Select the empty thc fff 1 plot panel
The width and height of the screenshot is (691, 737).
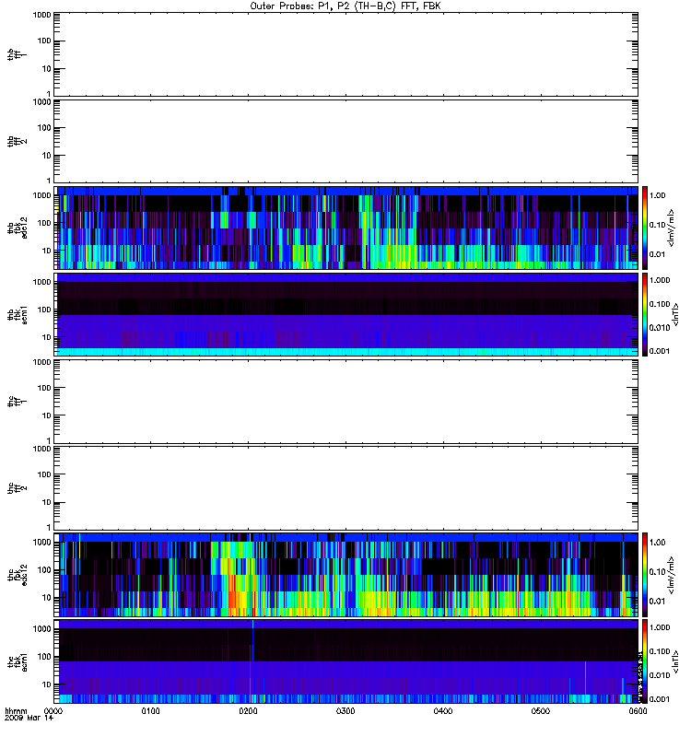(346, 402)
